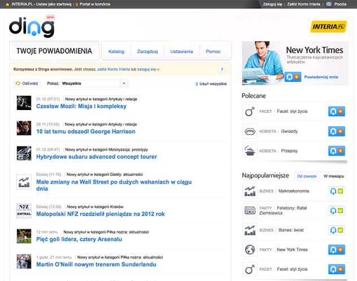Click the Poczta envelope icon
The height and width of the screenshot is (281, 357).
pyautogui.click(x=329, y=4)
